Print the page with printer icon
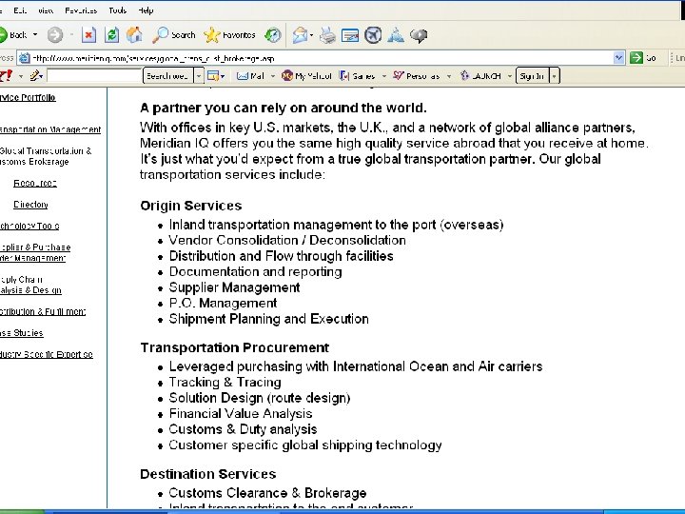This screenshot has width=685, height=514. click(327, 35)
